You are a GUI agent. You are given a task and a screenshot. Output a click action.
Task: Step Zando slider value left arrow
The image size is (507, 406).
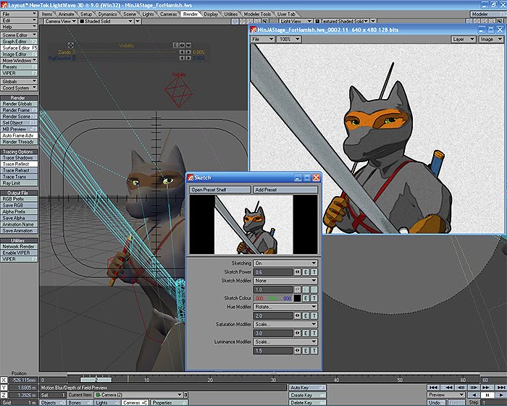pyautogui.click(x=182, y=52)
